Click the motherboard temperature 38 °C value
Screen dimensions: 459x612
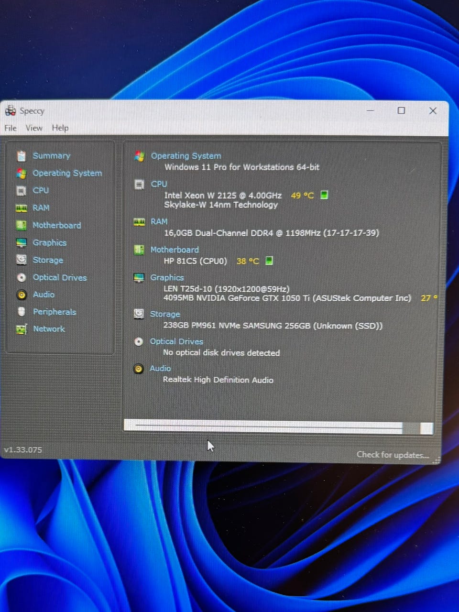click(248, 261)
